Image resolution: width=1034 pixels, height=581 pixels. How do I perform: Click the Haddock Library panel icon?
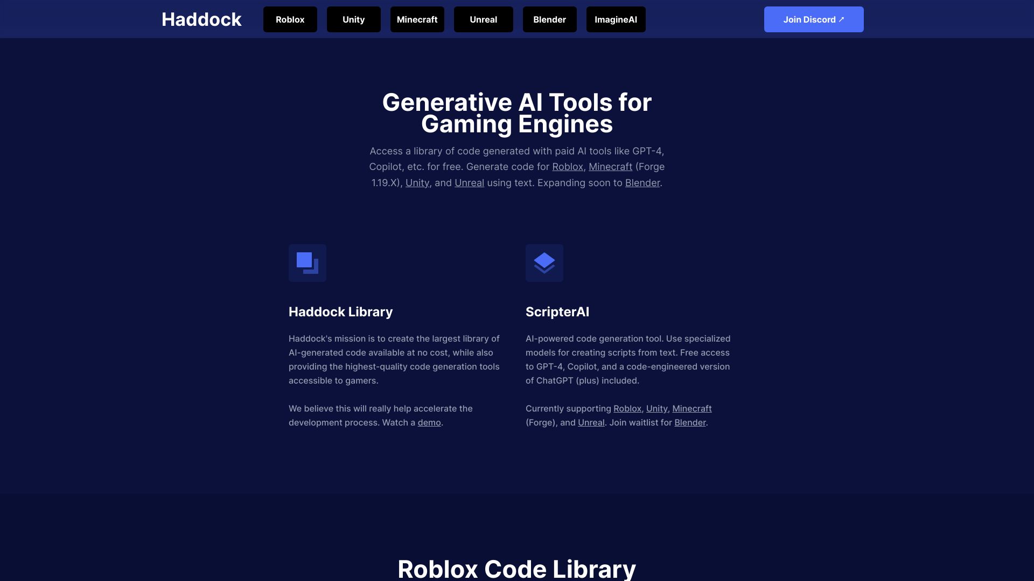coord(307,263)
